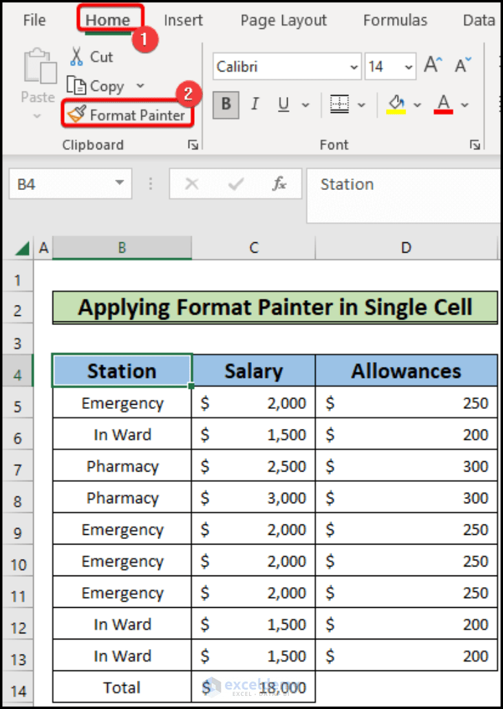
Task: Click the Decrease Font Size icon
Action: [x=463, y=65]
